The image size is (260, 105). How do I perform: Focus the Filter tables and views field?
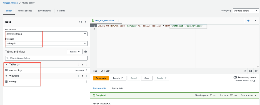tap(46, 58)
